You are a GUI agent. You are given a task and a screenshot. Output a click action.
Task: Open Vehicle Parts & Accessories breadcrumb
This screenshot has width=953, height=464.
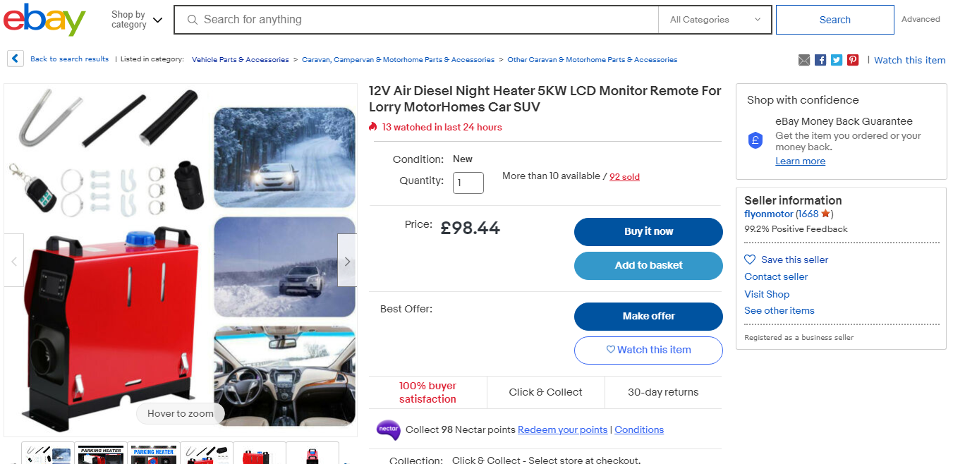241,60
